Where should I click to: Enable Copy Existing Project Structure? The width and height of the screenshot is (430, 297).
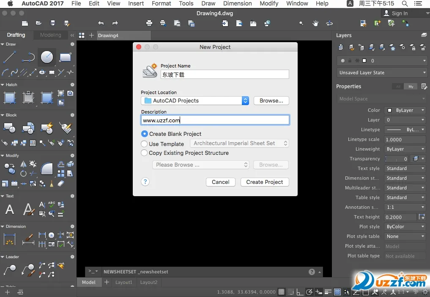[x=145, y=153]
